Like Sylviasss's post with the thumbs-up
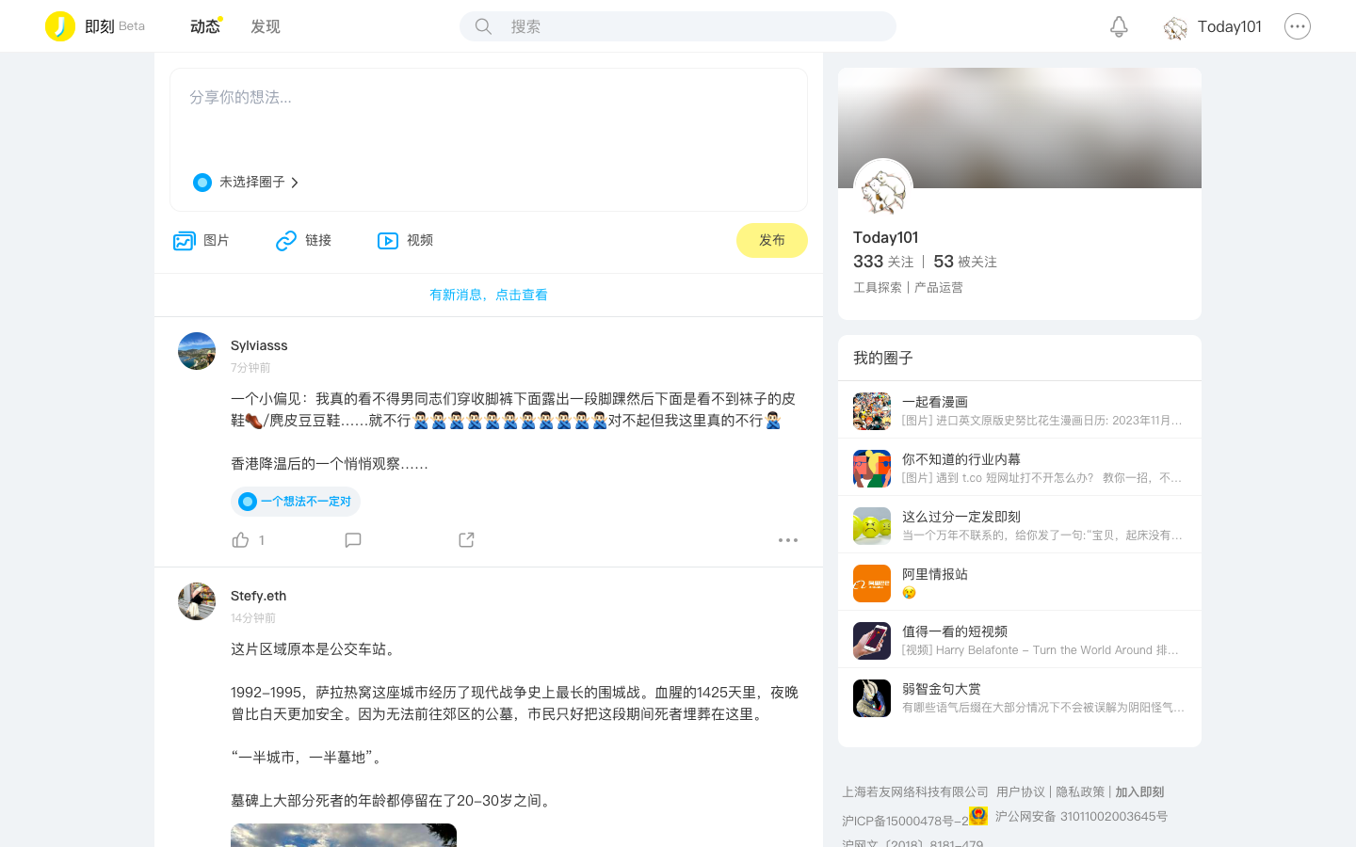This screenshot has height=847, width=1356. [241, 539]
